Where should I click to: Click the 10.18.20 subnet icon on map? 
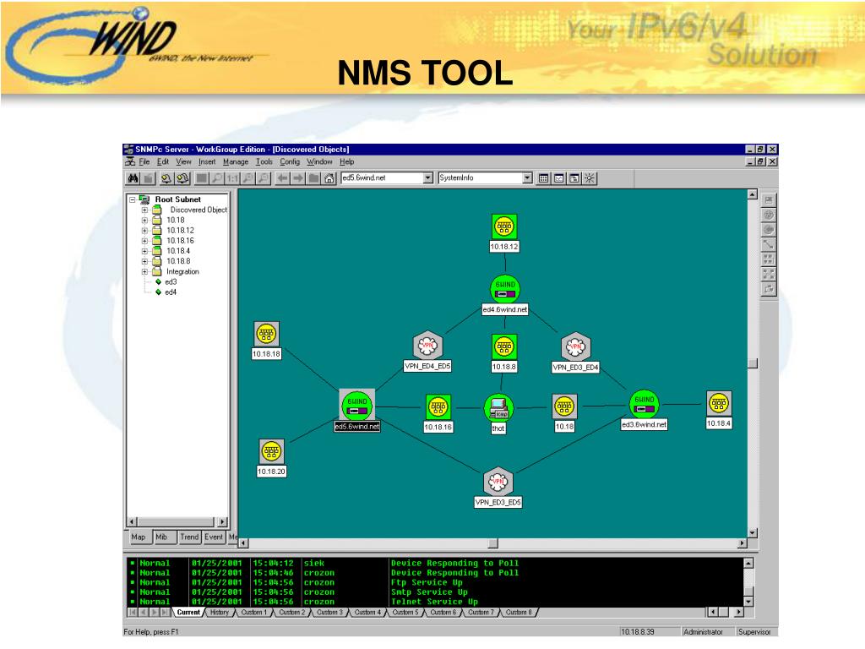(x=271, y=451)
